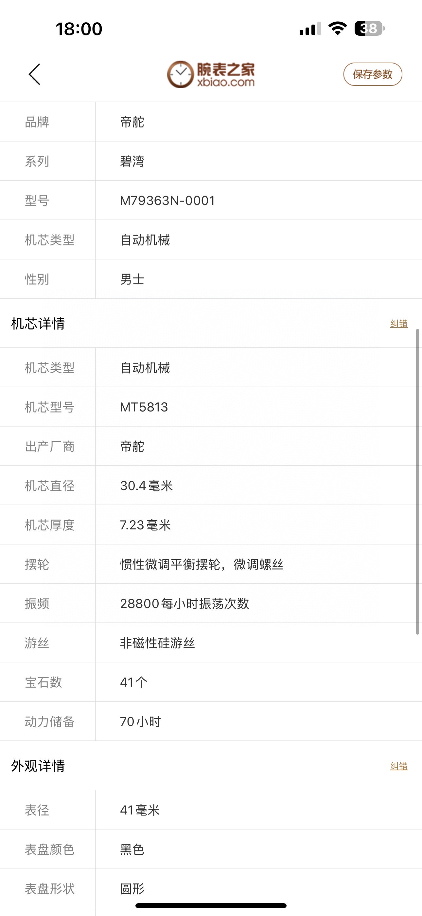Tap the back arrow icon

34,74
